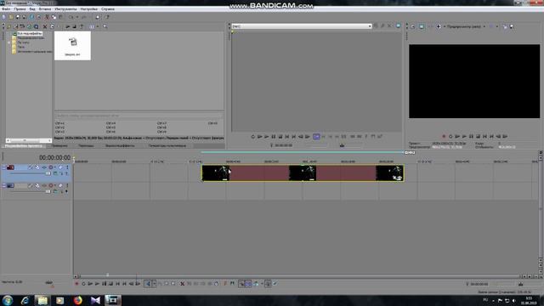Toggle Solo on the second video track
Image resolution: width=544 pixels, height=306 pixels.
[x=67, y=185]
